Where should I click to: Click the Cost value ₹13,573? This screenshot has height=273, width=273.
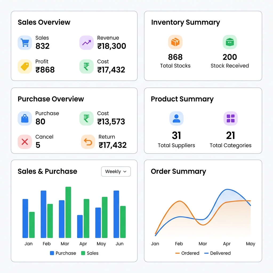111,122
